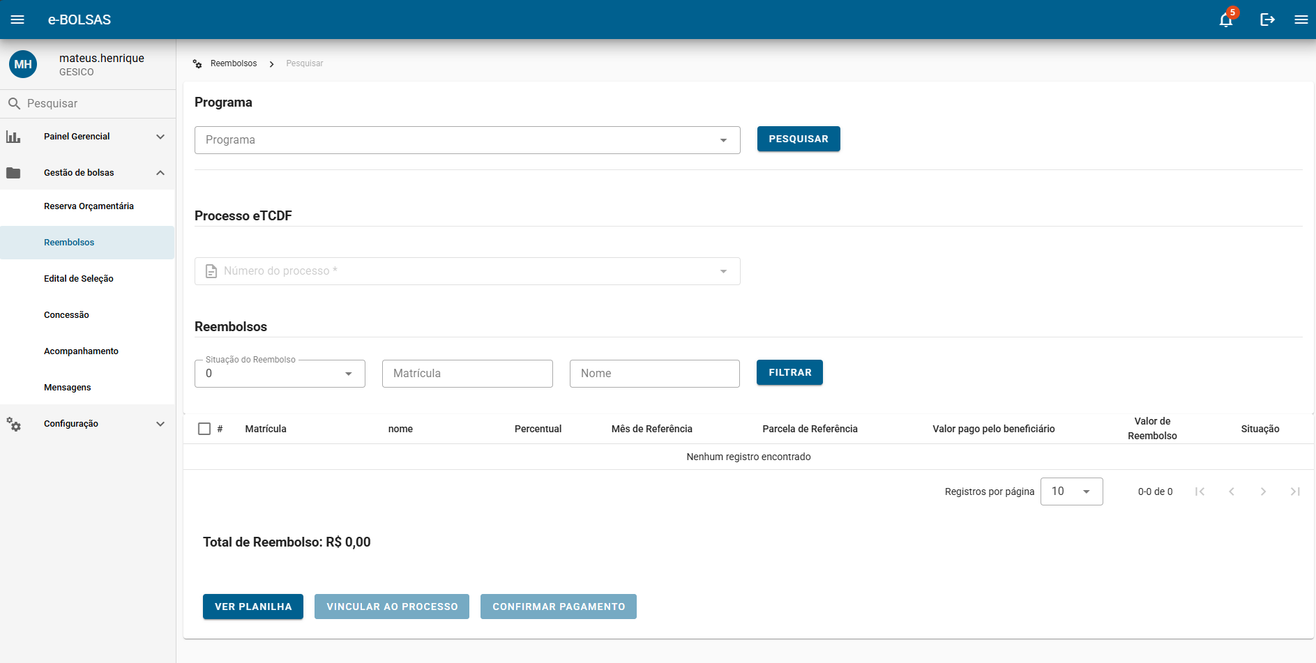Image resolution: width=1316 pixels, height=663 pixels.
Task: Collapse the Gestão de bolsas menu
Action: (160, 173)
